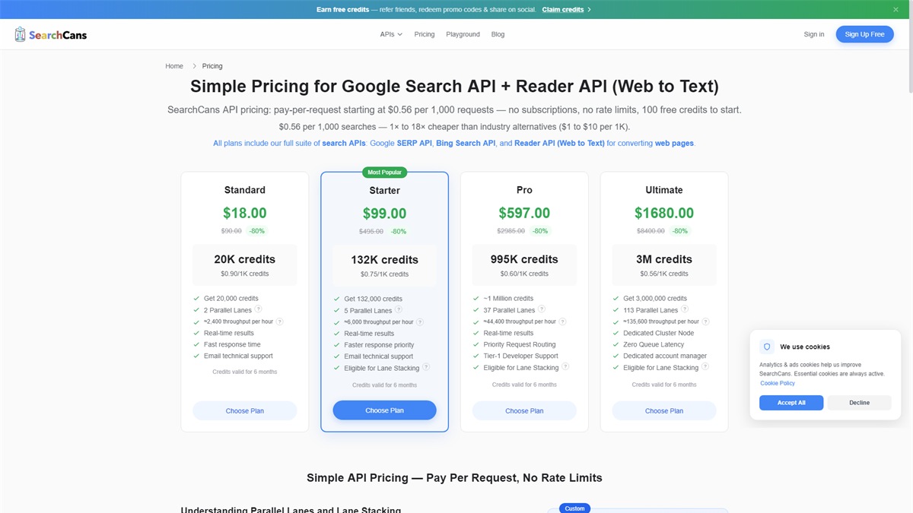Choose the Ultimate plan
The height and width of the screenshot is (513, 913).
(664, 410)
